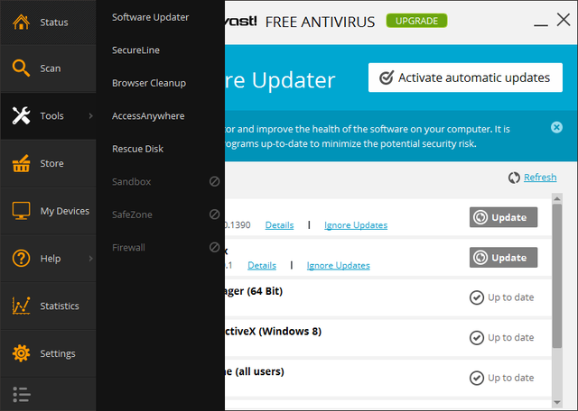The width and height of the screenshot is (578, 411).
Task: Open Software Updater from Tools menu
Action: tap(151, 17)
